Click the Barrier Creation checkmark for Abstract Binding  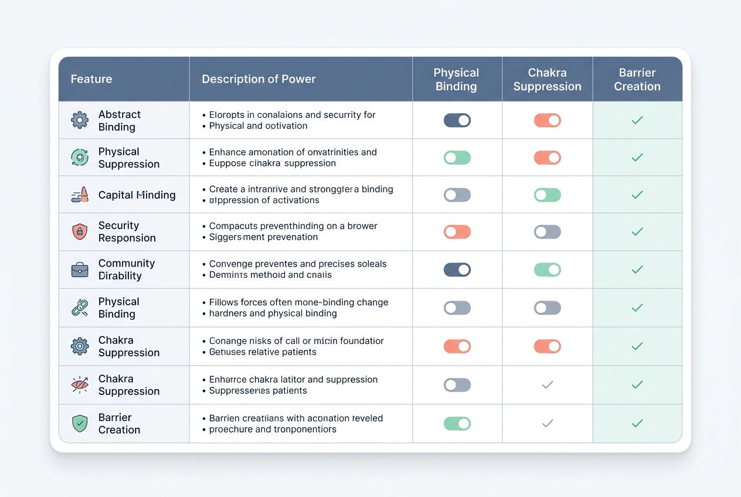click(x=637, y=120)
